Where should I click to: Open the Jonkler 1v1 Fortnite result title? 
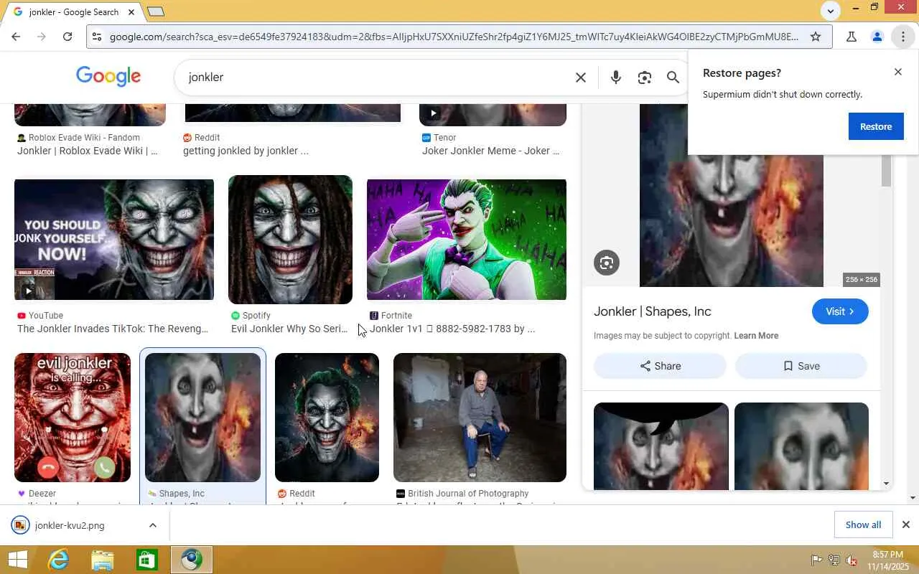tap(452, 329)
